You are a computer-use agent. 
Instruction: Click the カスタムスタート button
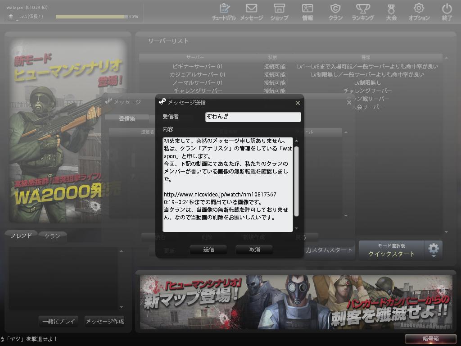click(329, 250)
